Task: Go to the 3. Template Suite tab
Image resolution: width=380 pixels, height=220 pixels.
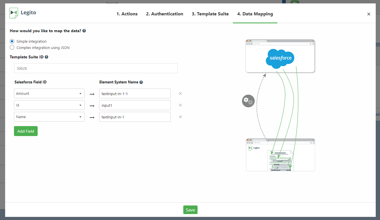Action: [210, 14]
